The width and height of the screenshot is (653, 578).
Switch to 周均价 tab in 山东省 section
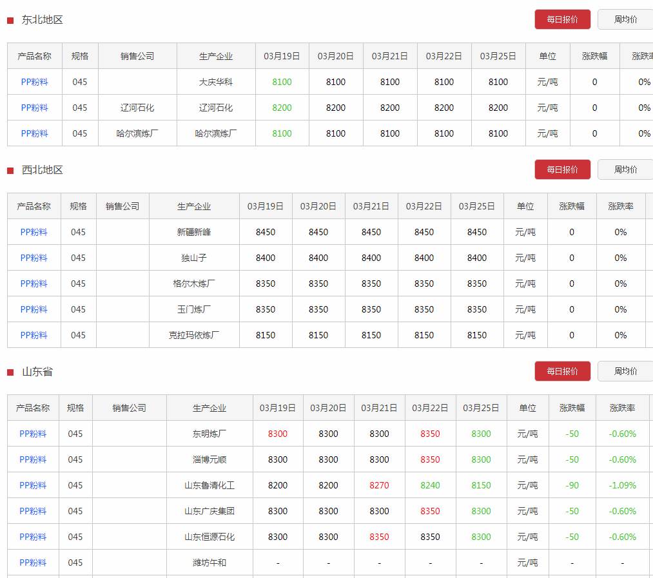coord(625,371)
